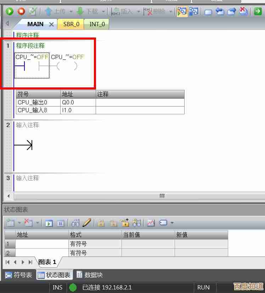Click the red STOP button in the toolbar
Image resolution: width=265 pixels, height=293 pixels.
tap(21, 11)
